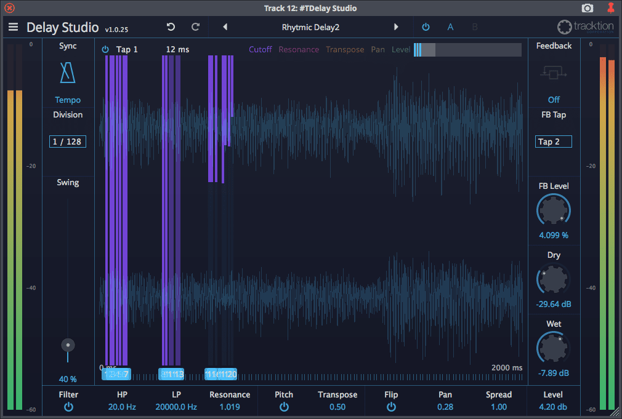Select next preset with right arrow
The height and width of the screenshot is (419, 622).
(396, 27)
